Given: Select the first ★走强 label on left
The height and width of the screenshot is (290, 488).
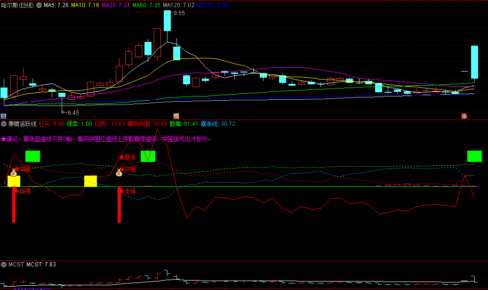Looking at the screenshot, I should click(x=22, y=191).
